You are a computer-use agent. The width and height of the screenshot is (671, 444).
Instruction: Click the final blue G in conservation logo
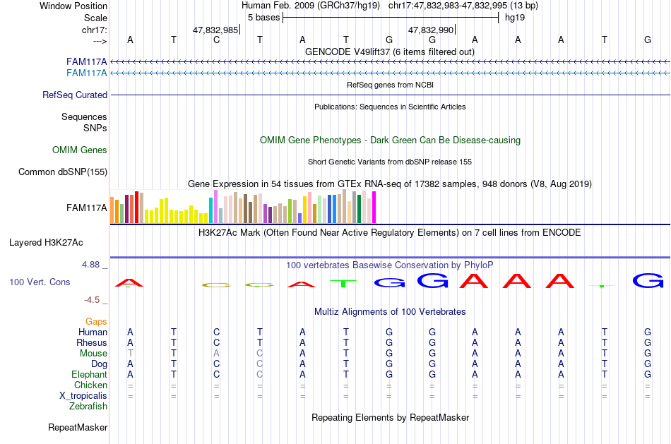[648, 281]
